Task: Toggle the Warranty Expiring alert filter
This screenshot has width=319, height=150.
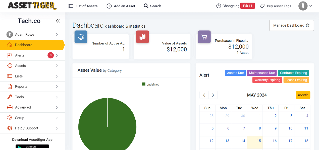Action: tap(267, 80)
